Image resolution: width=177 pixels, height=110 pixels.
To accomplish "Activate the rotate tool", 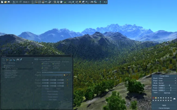I will 20,2.
